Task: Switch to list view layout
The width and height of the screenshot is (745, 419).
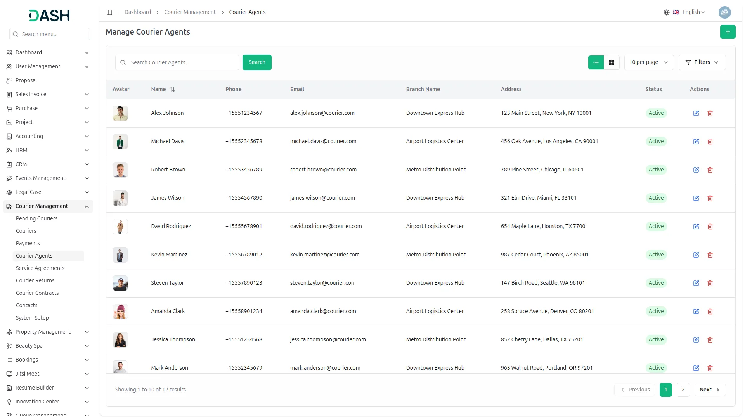Action: [x=596, y=62]
